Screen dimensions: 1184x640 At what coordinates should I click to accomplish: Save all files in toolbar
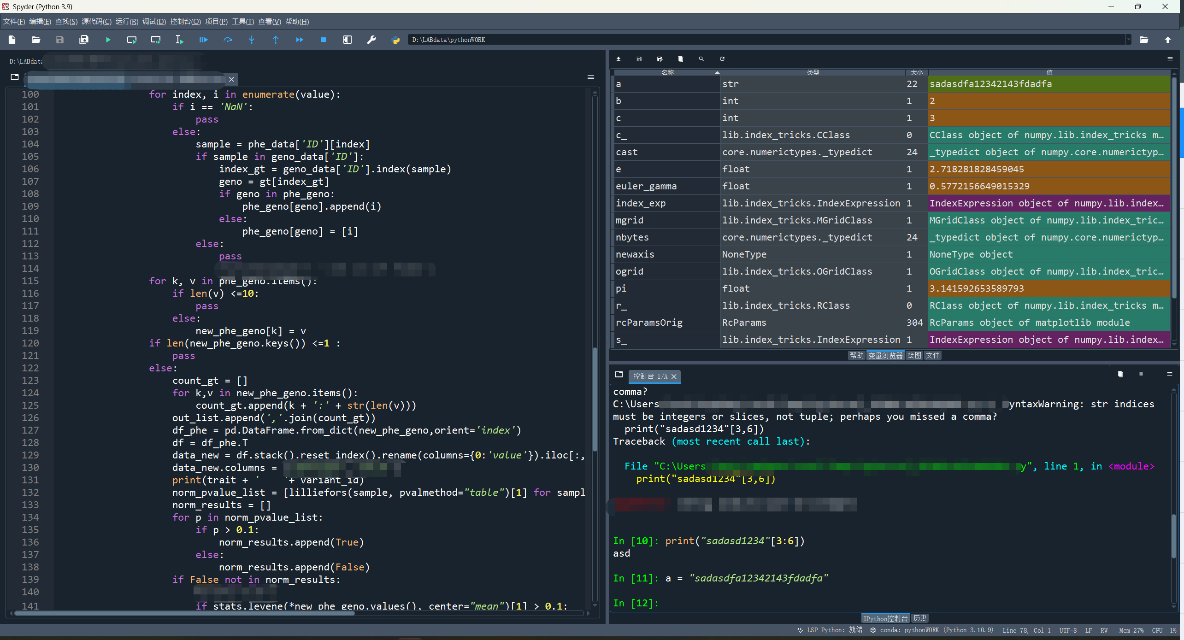(84, 40)
